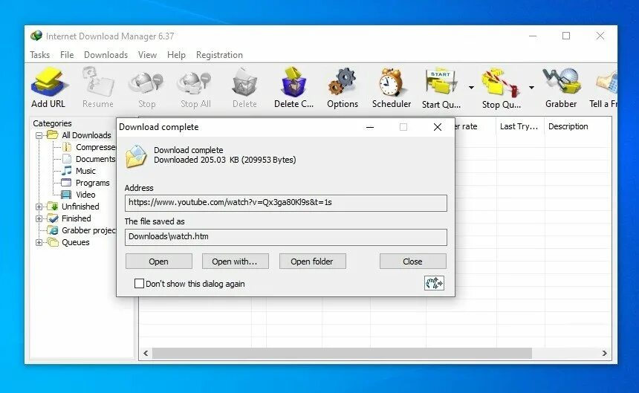Screen dimensions: 639x393
Task: Click the Compressed category archive icon
Action: (x=67, y=147)
